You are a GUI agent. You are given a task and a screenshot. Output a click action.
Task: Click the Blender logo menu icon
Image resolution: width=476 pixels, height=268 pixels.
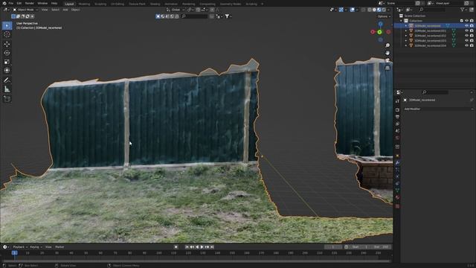coord(4,3)
